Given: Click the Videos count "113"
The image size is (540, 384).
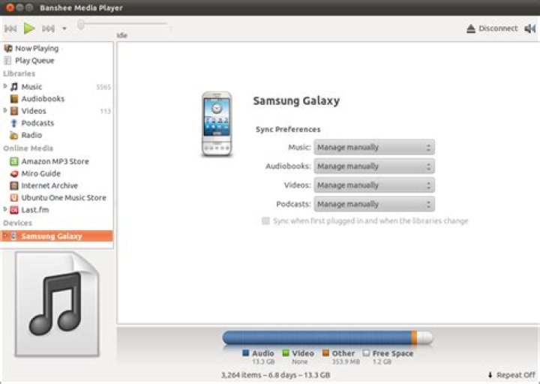Looking at the screenshot, I should [106, 111].
